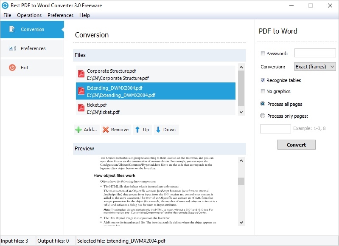Open the Conversion mode Exact (frames) dropdown
Screen dimensions: 339x246
tap(315, 66)
